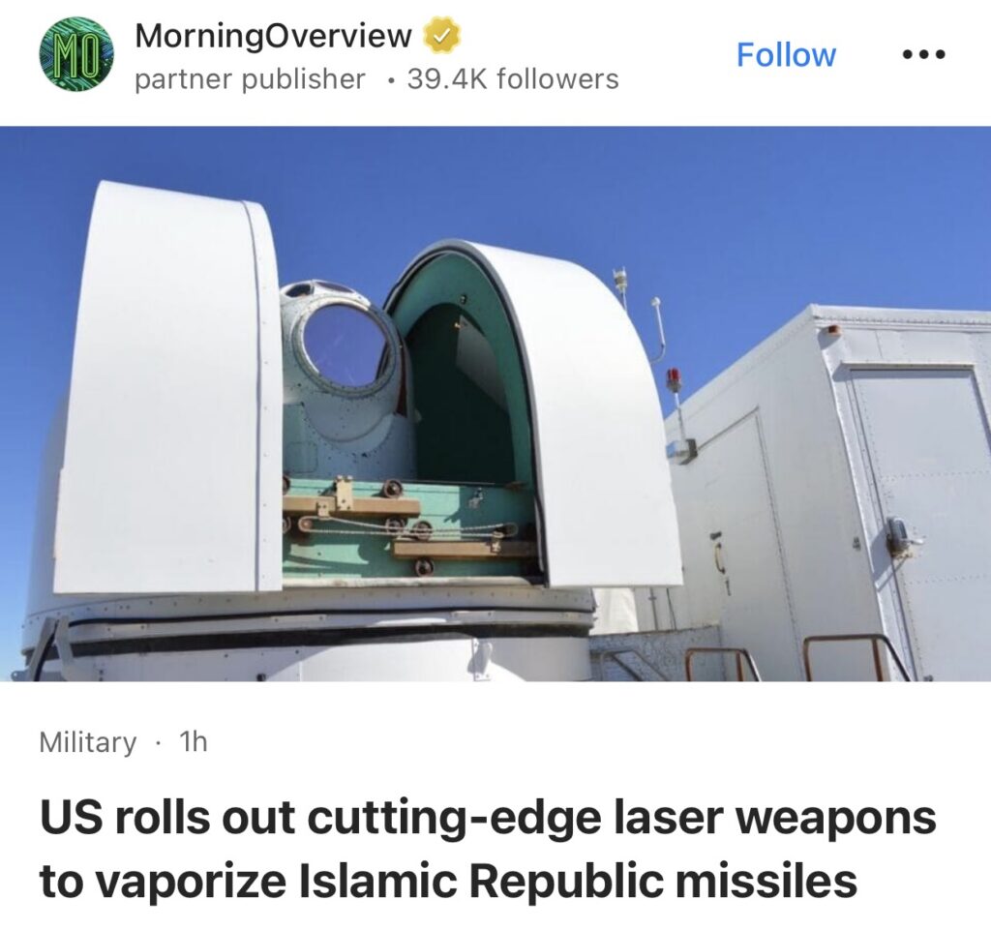Tap the gold verified badge icon
Image resolution: width=991 pixels, height=930 pixels.
click(441, 35)
